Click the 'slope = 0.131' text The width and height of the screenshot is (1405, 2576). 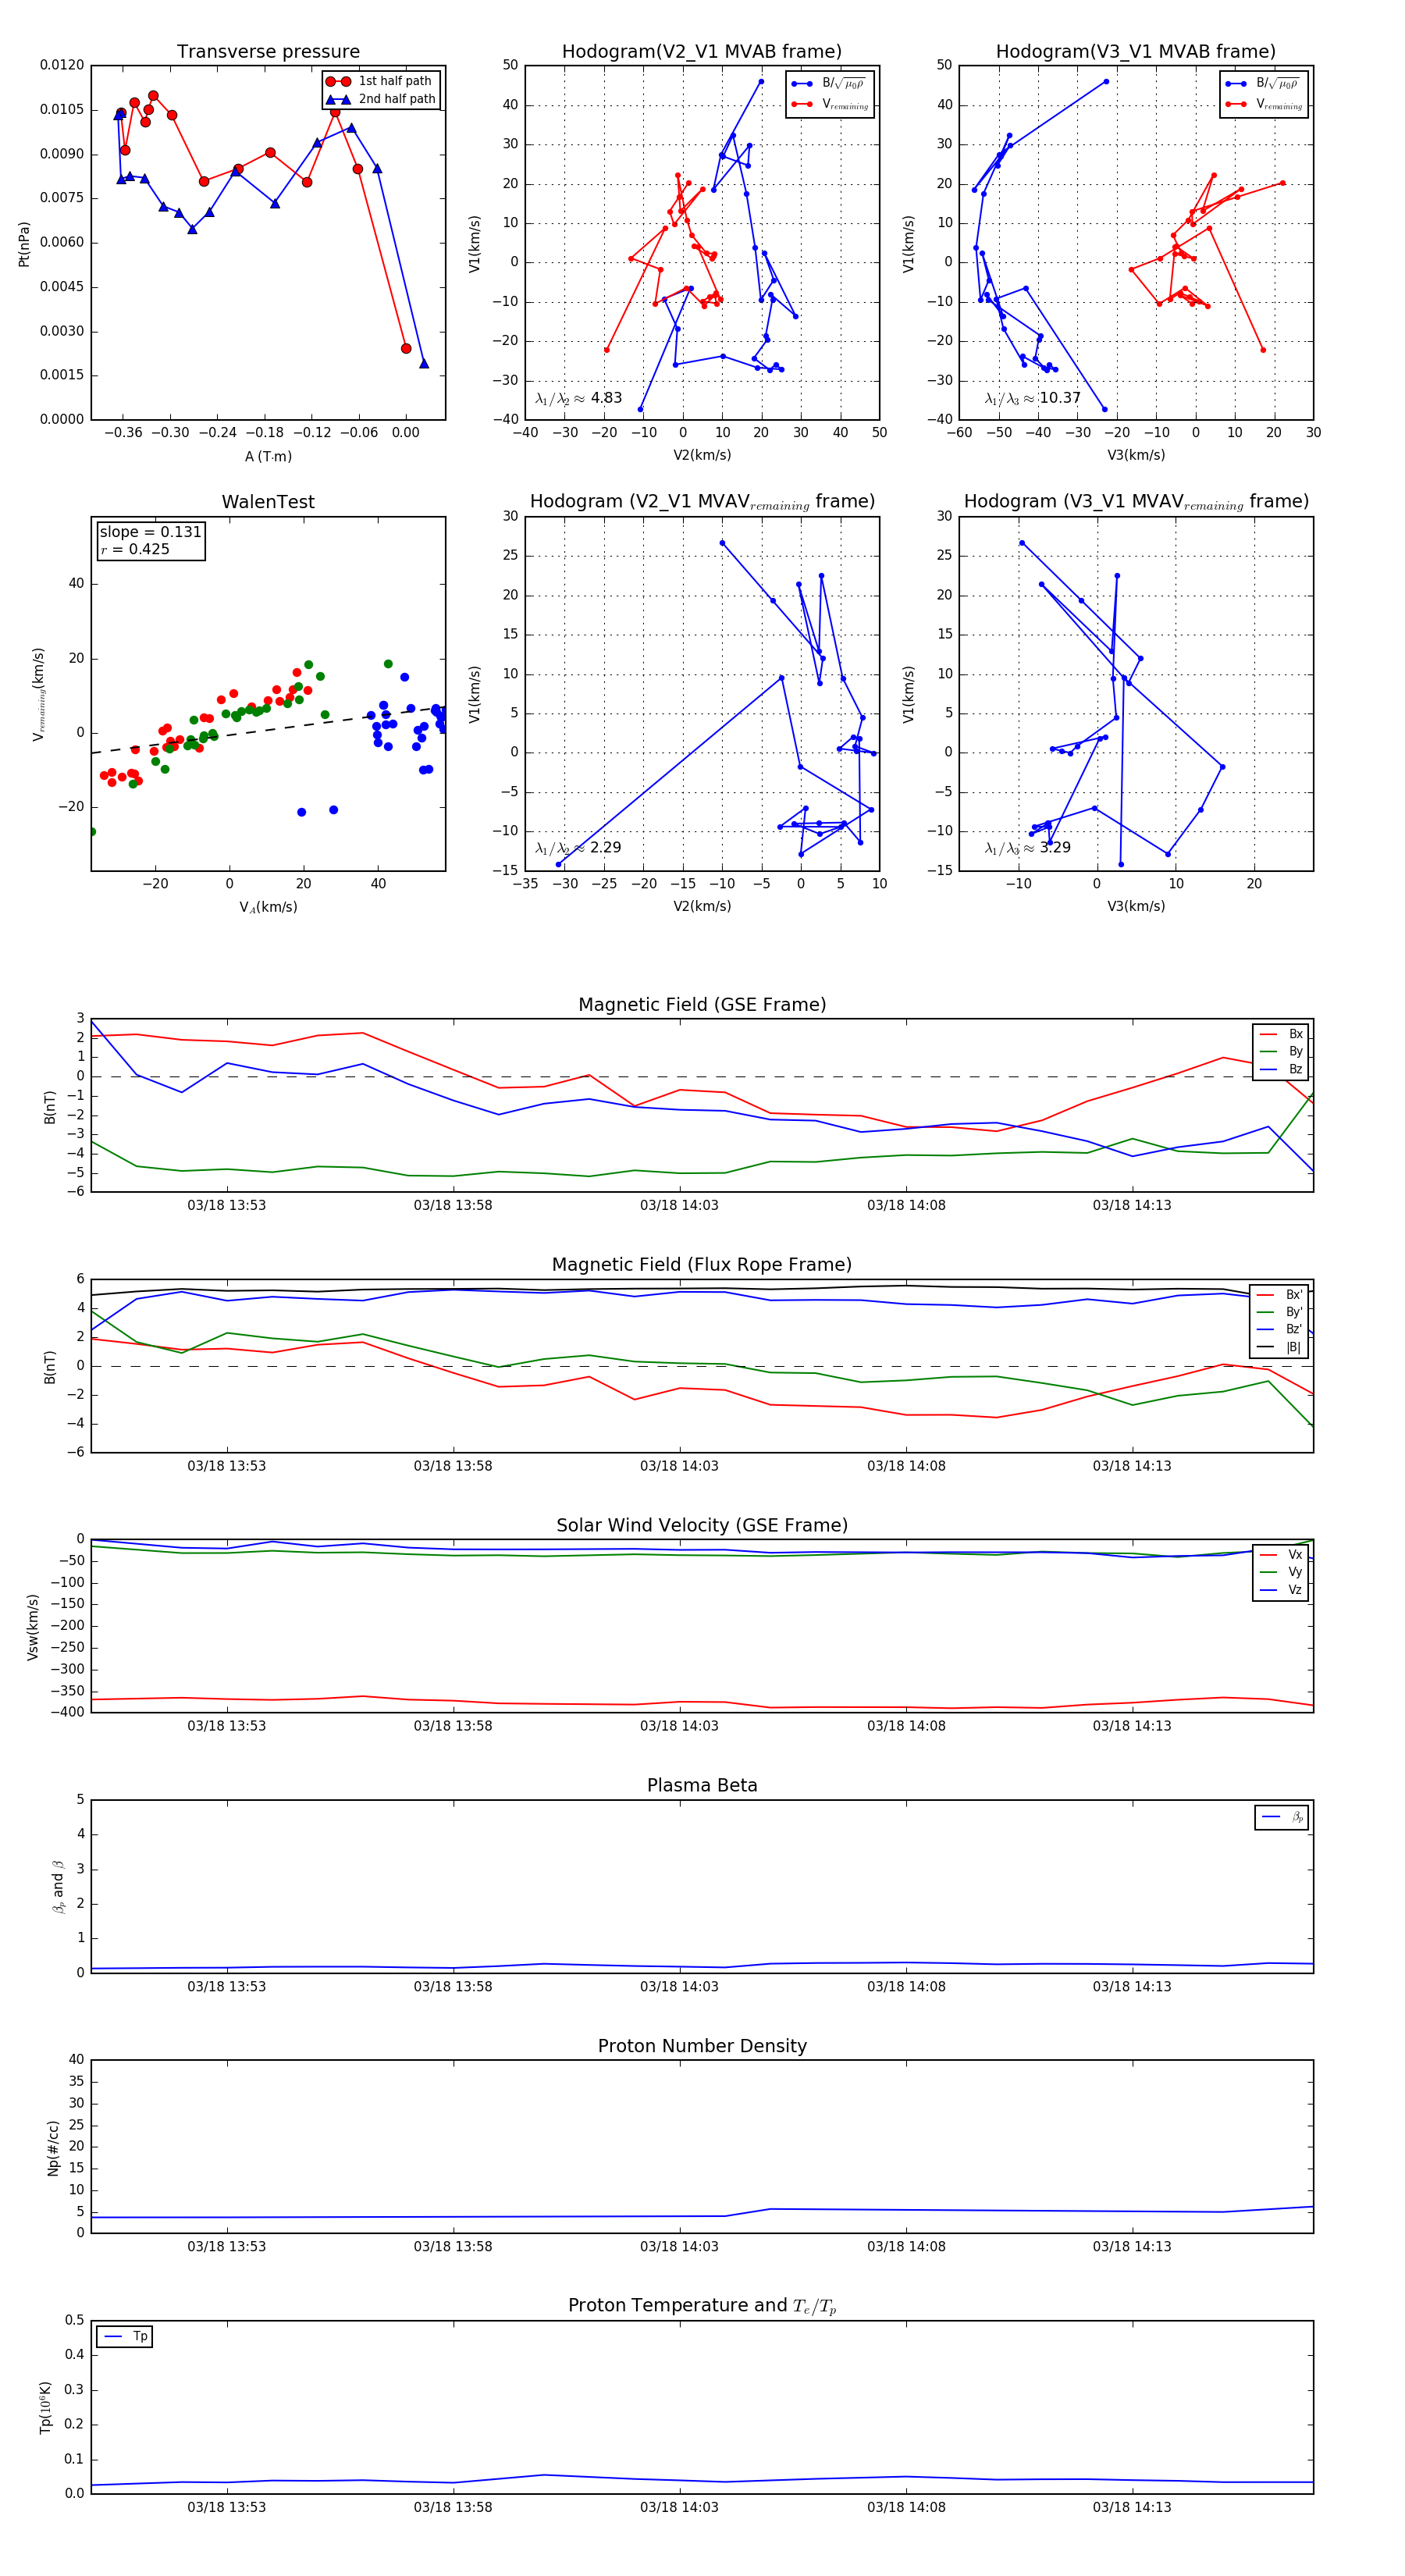click(x=150, y=532)
